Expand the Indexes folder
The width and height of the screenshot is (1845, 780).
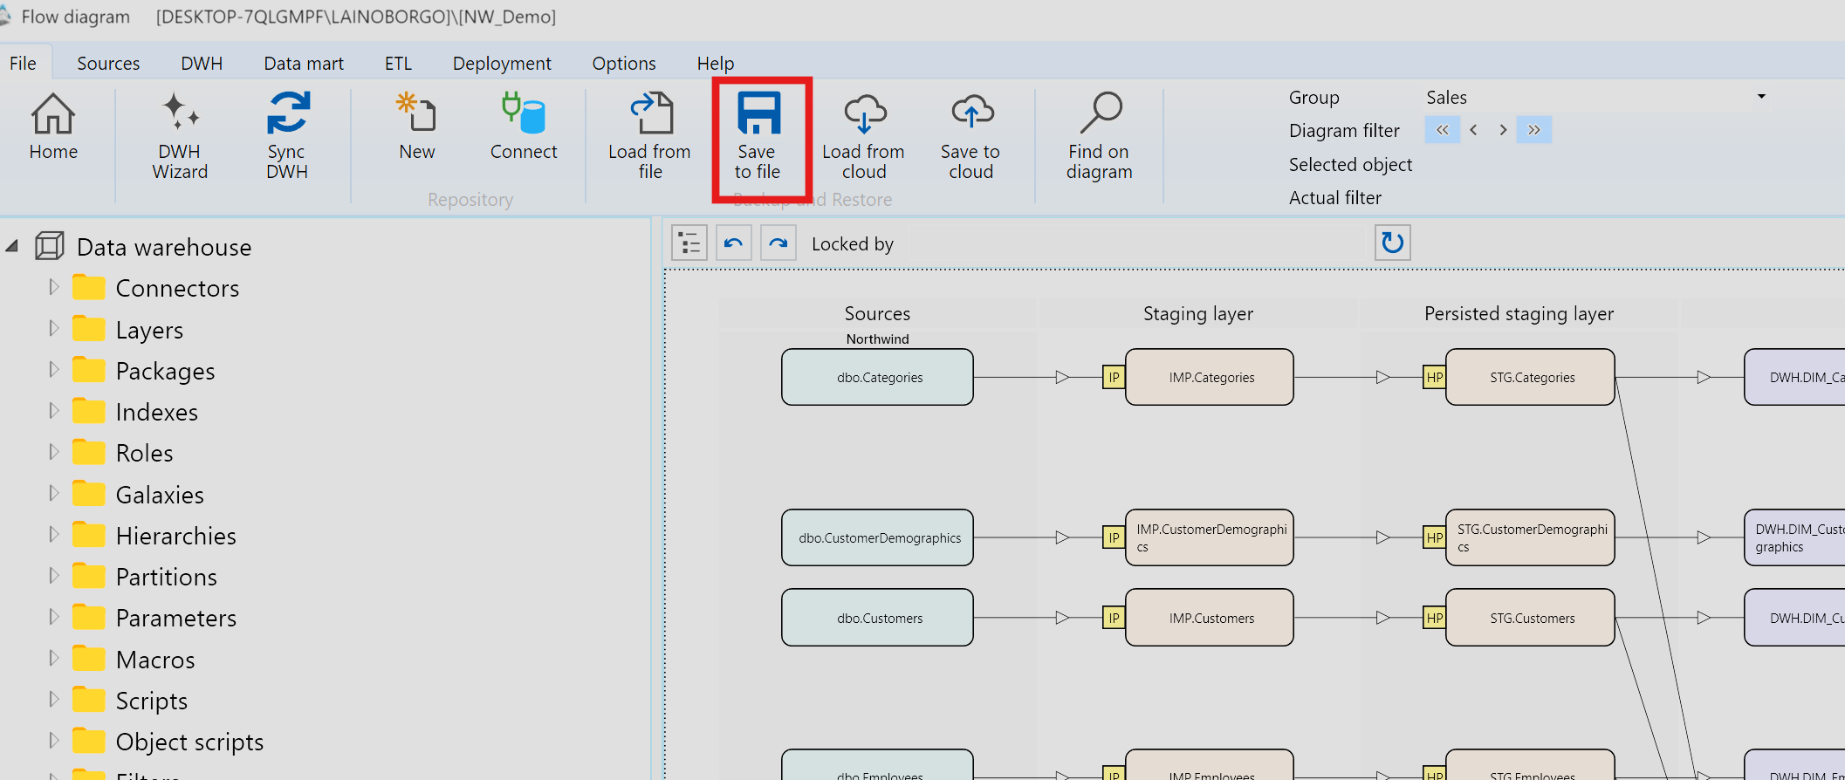53,410
